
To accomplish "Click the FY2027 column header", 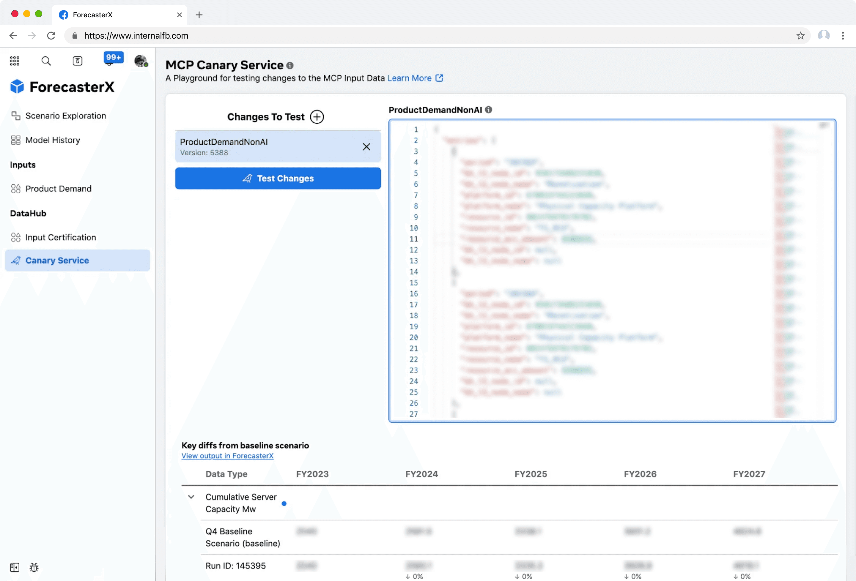I will (x=749, y=474).
